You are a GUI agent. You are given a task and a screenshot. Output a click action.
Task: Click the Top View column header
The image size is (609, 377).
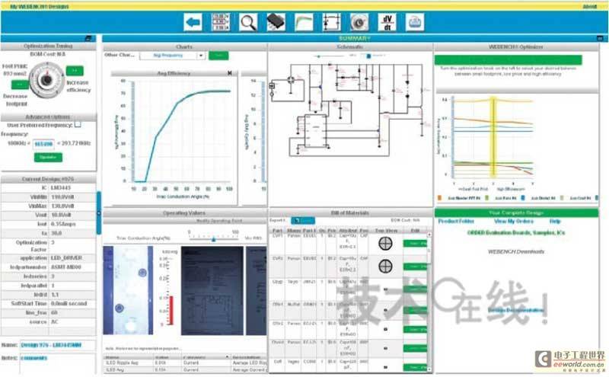coord(385,231)
